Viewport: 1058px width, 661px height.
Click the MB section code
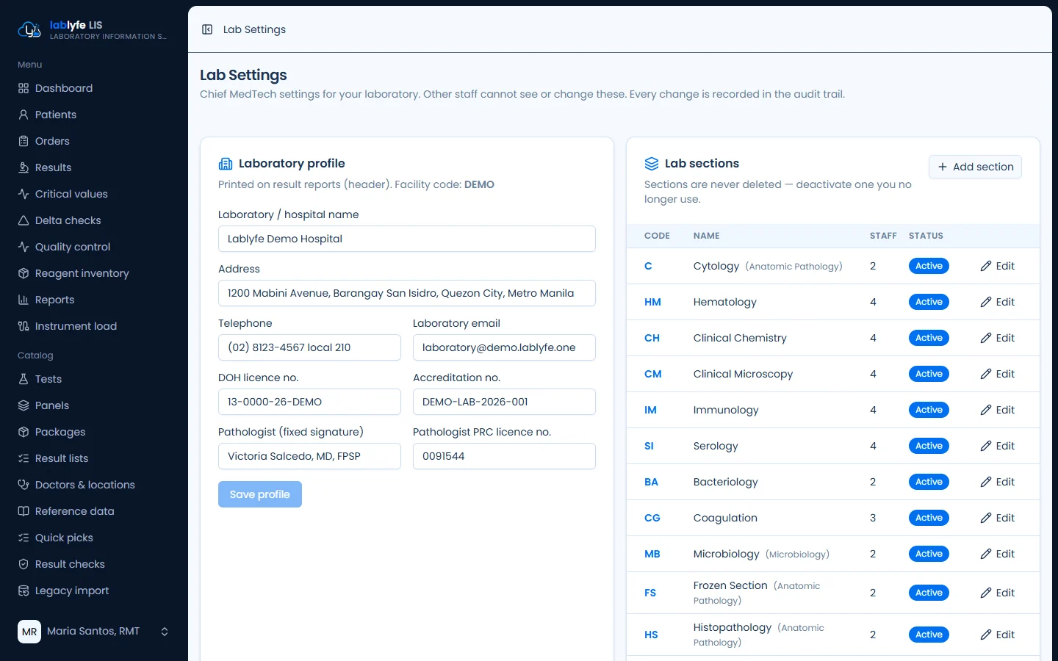652,554
